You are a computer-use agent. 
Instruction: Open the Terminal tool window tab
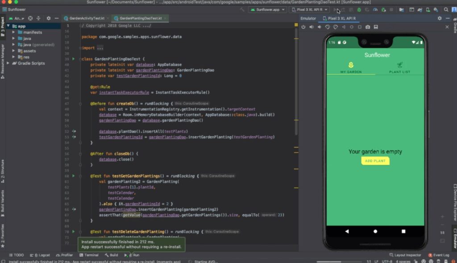tap(89, 255)
